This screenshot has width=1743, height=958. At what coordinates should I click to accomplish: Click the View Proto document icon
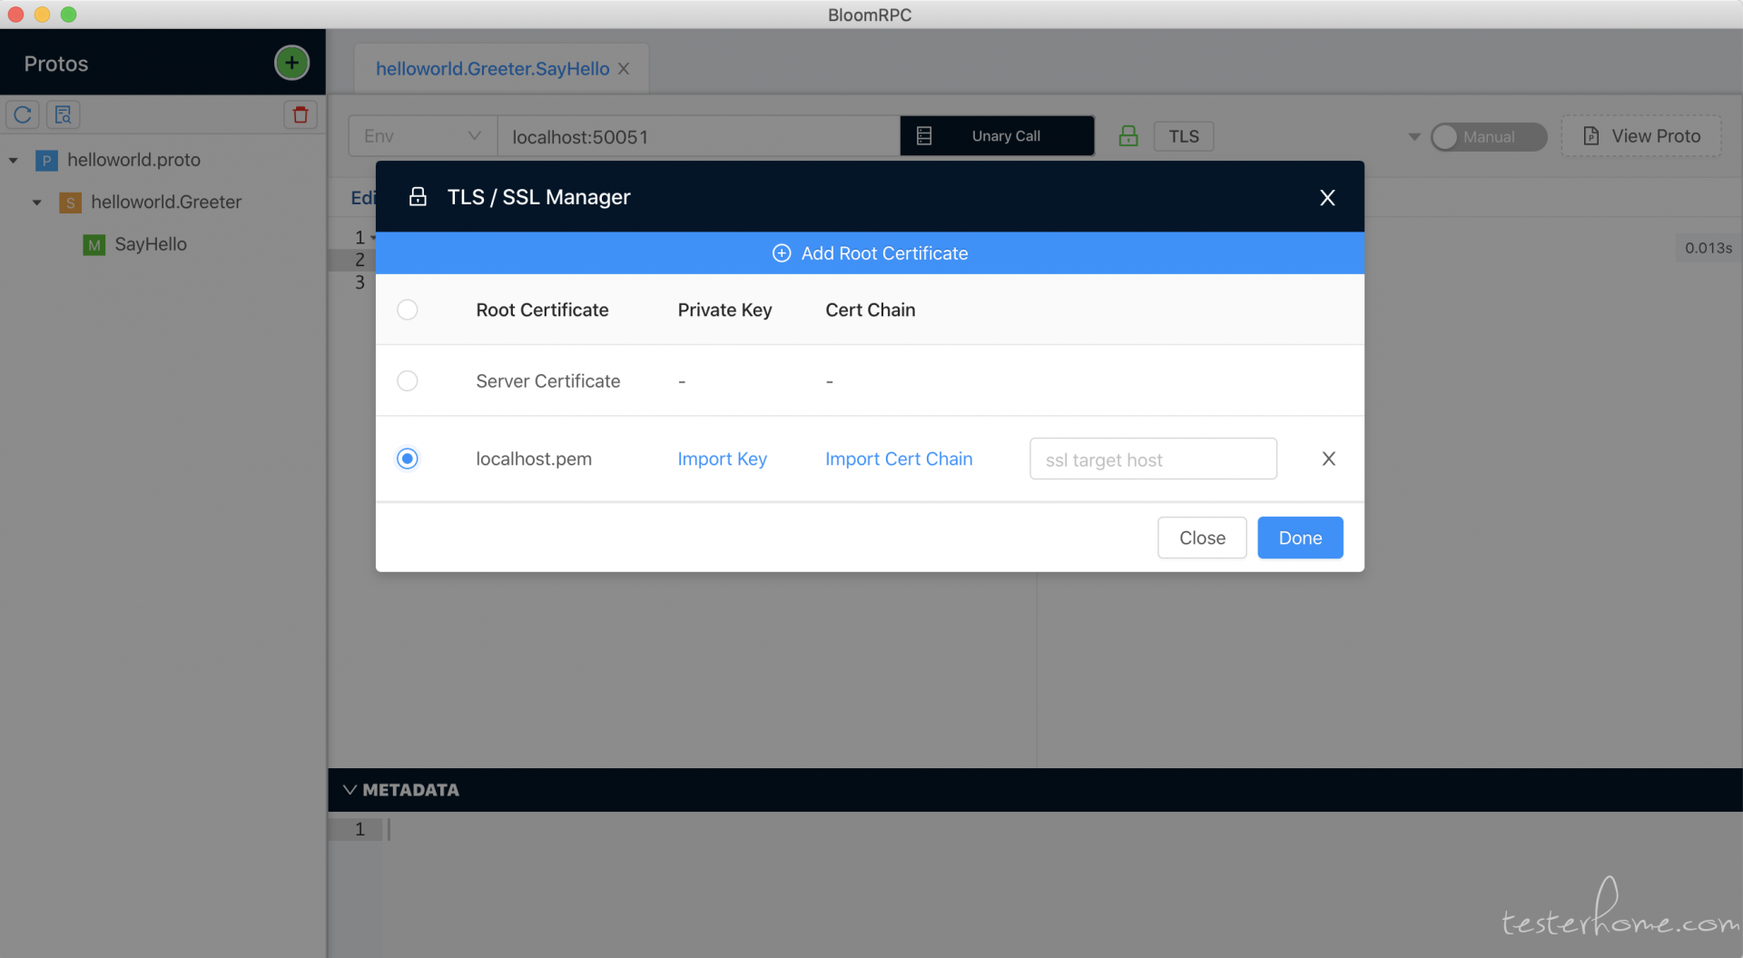[x=1590, y=136]
